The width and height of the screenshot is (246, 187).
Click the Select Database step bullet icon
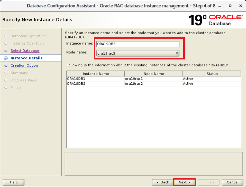tap(6, 51)
